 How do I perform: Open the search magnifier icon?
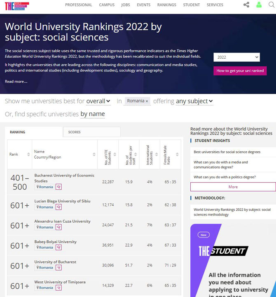point(271,5)
